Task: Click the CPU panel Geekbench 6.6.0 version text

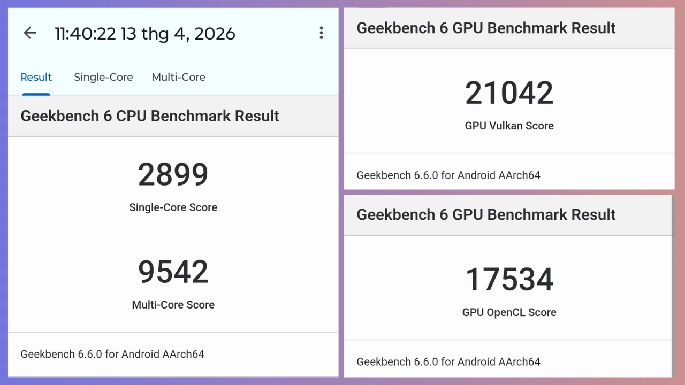Action: click(x=112, y=354)
